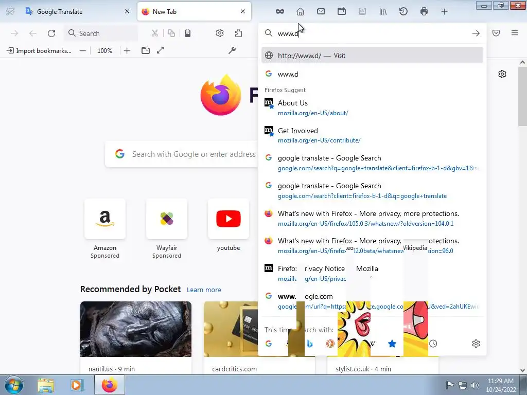Open History clock icon in toolbar
This screenshot has height=395, width=527.
pos(403,11)
